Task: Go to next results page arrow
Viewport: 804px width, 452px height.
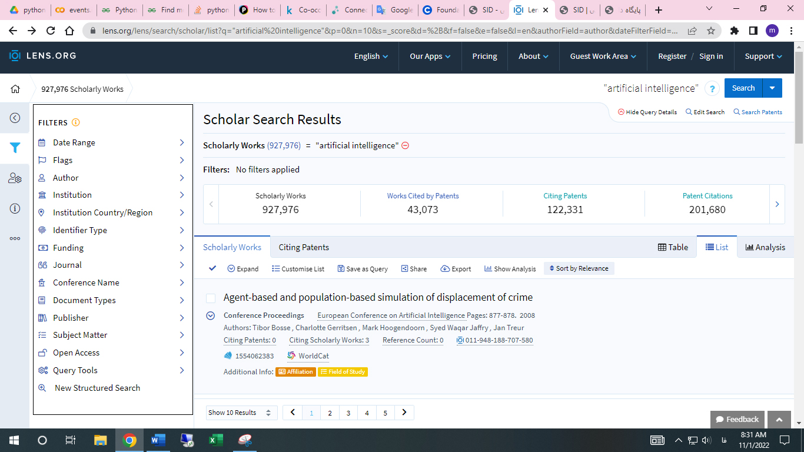Action: (x=404, y=413)
